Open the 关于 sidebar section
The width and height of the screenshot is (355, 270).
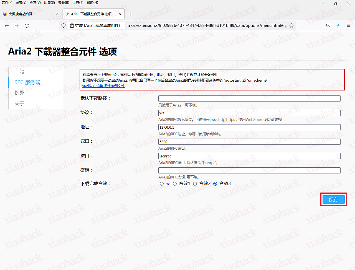(36, 103)
